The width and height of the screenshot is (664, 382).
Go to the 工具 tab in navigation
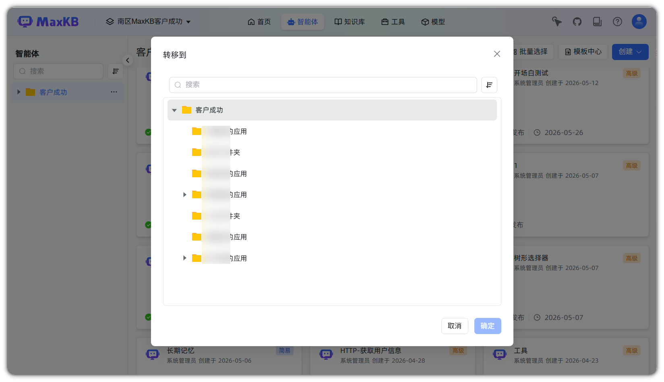point(393,22)
